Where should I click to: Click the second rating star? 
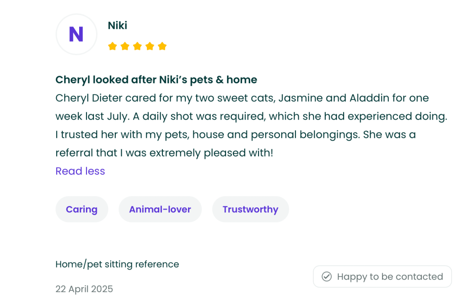125,46
